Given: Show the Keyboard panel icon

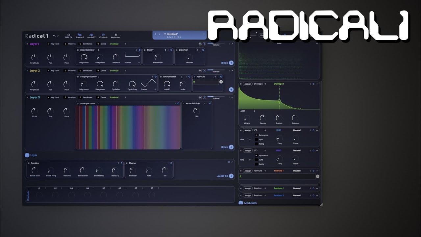Looking at the screenshot, I should pyautogui.click(x=116, y=35).
